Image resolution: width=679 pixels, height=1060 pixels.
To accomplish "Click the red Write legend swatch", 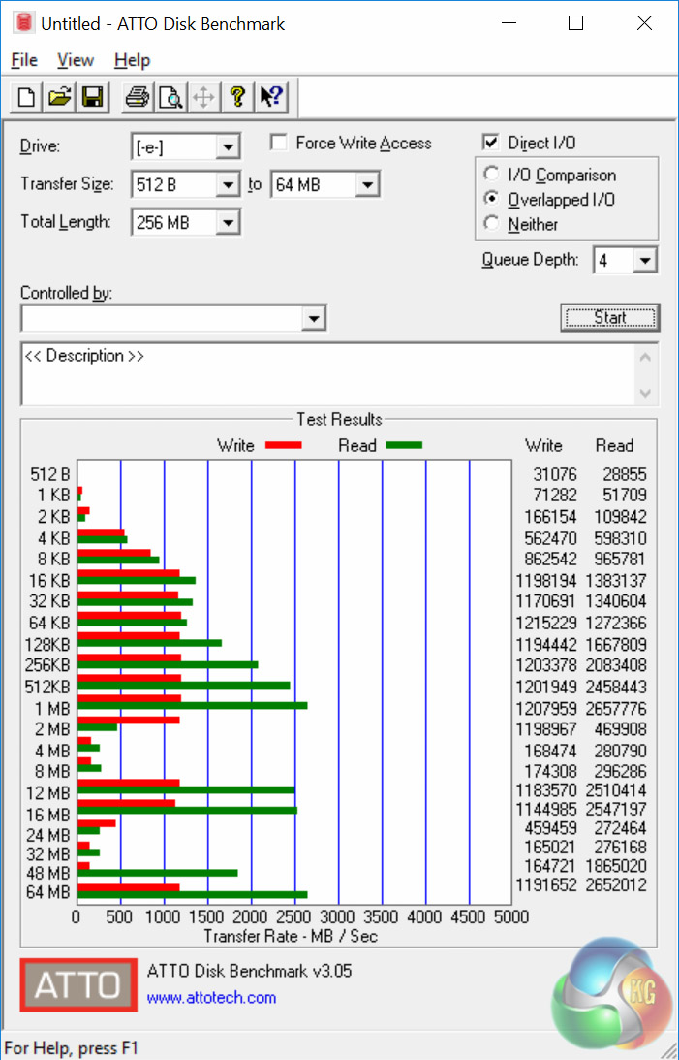I will click(x=284, y=445).
